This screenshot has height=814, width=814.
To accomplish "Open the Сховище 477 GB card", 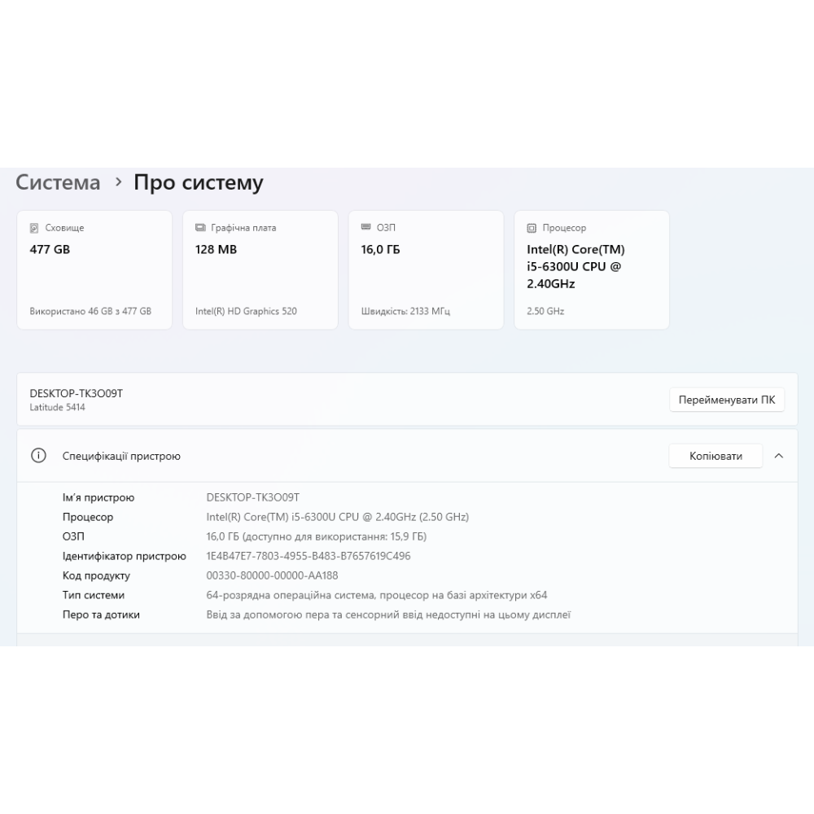I will (94, 270).
